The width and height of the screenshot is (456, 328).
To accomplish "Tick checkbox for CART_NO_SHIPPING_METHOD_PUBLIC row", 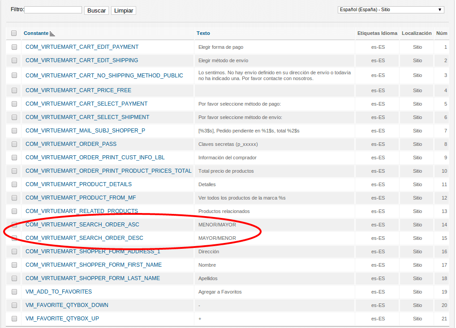I will (14, 75).
